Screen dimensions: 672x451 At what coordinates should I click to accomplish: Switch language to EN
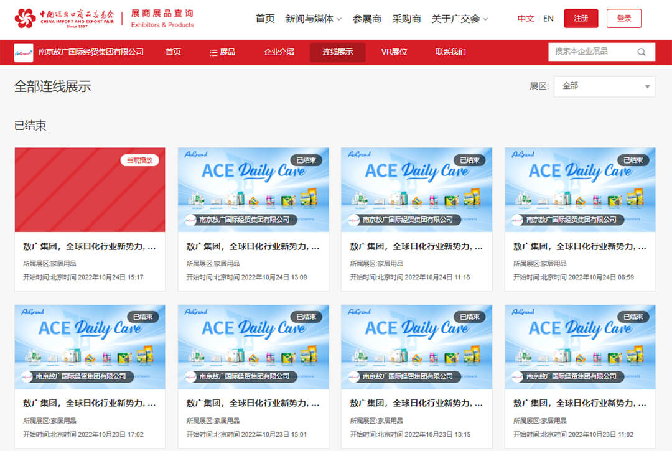[548, 19]
